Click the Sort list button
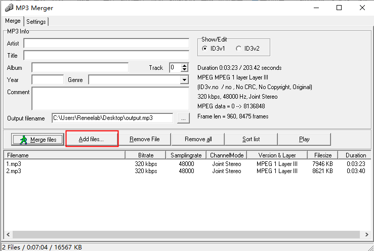Screen dimensions: 374x251 [251, 139]
